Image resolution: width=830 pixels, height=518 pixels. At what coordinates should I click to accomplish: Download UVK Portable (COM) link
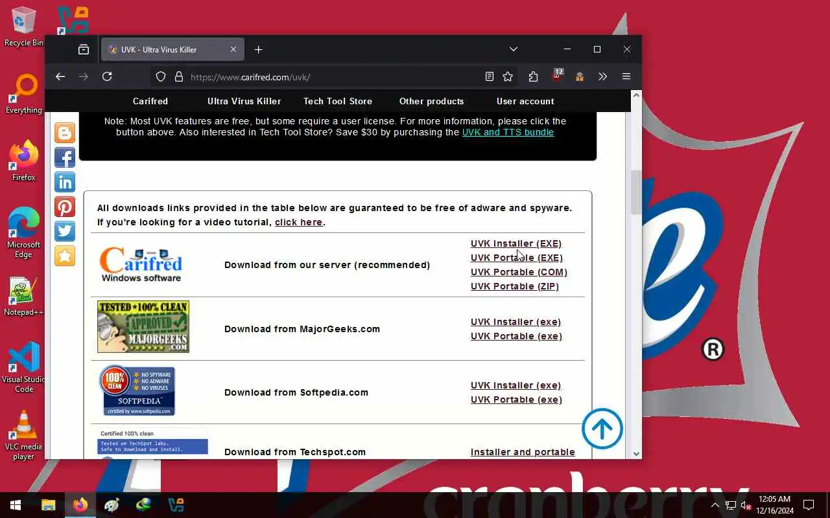519,272
